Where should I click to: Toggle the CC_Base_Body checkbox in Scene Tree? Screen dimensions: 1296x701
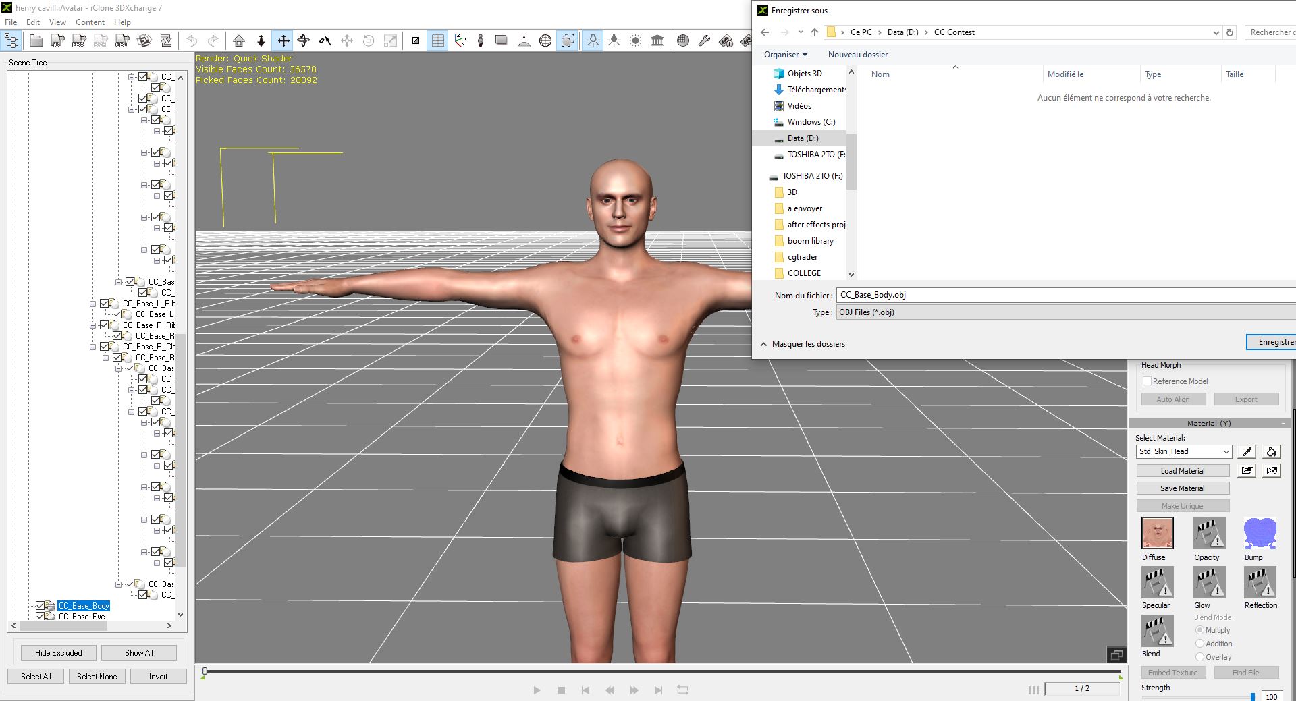[x=40, y=606]
